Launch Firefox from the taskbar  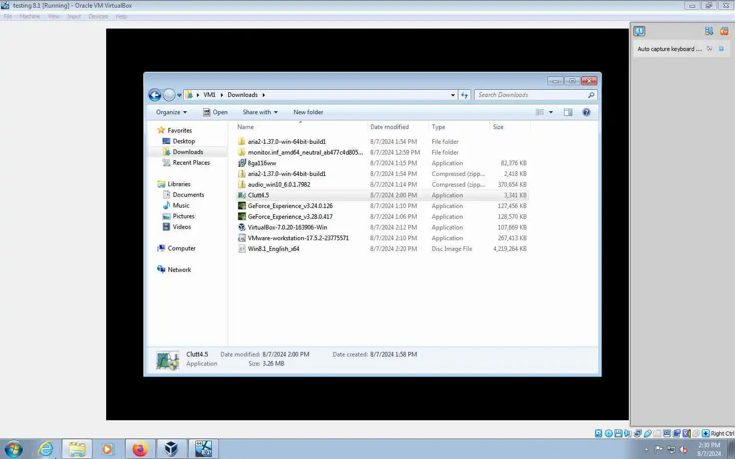[139, 449]
